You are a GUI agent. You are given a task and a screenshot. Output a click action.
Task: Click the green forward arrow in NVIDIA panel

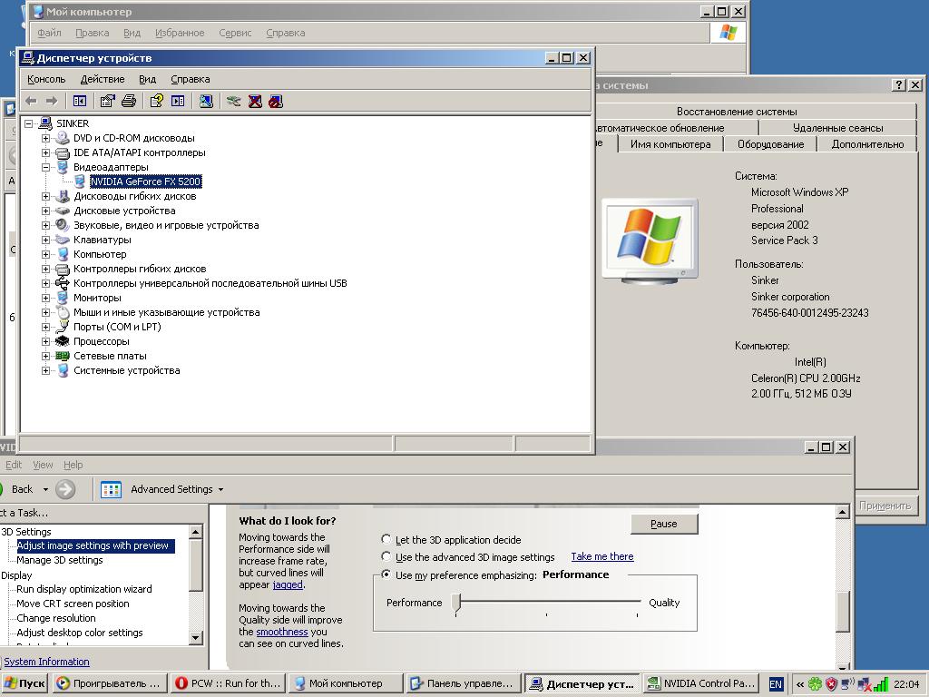pos(65,489)
